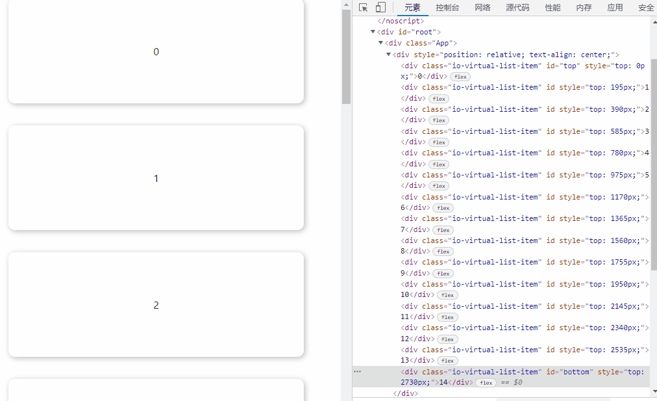Click the page card labeled 0
Viewport: 657px width, 401px height.
[156, 51]
